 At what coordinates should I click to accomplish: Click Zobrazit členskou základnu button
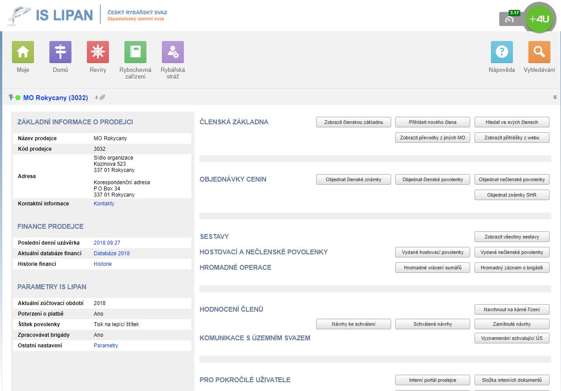[354, 122]
